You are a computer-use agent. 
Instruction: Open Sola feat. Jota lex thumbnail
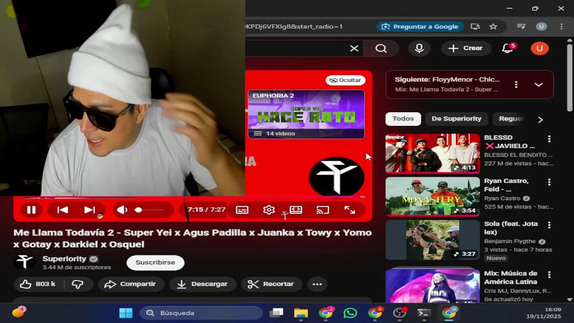(432, 240)
